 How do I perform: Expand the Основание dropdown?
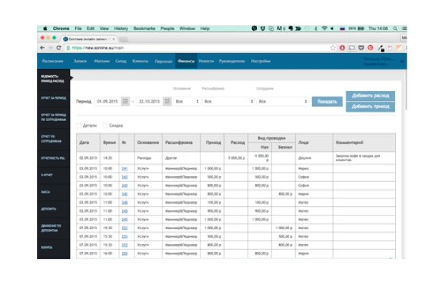coord(185,102)
